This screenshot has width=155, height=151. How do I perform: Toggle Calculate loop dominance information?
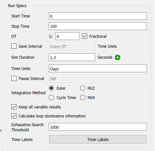14,116
